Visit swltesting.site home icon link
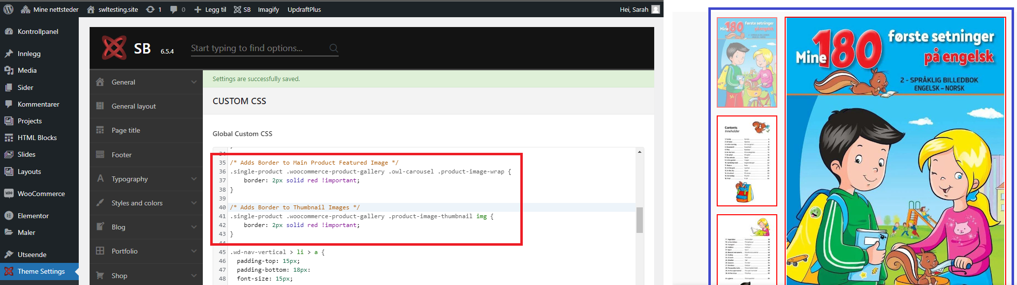Screen dimensions: 1017x285 pos(91,9)
